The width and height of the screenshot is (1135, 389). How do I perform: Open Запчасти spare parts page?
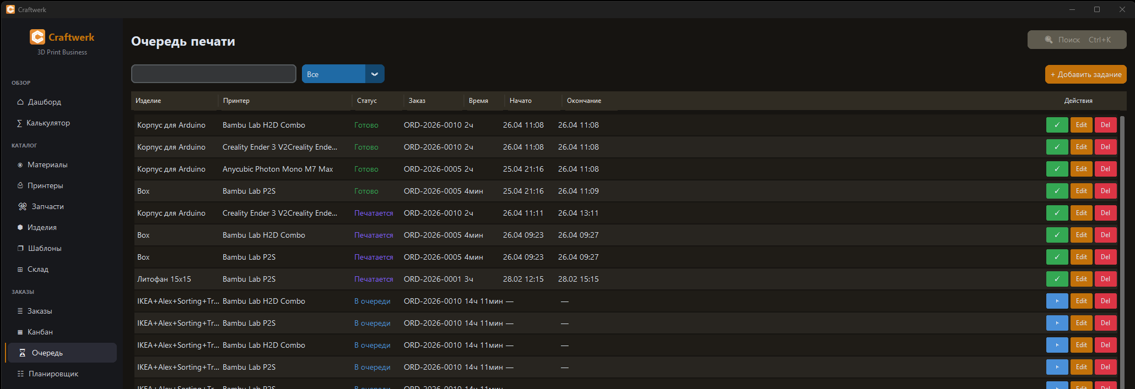47,206
